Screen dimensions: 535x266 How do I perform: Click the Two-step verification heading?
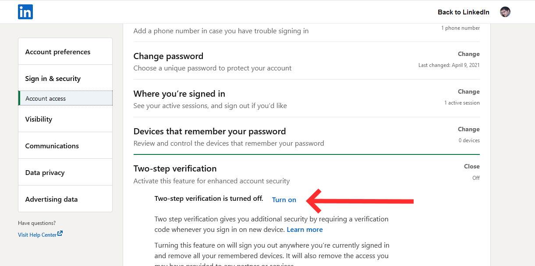[x=175, y=168]
